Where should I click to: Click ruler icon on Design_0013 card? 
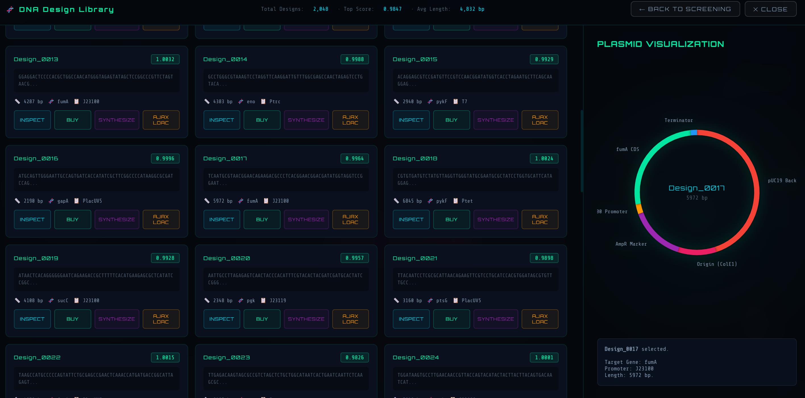[x=18, y=101]
